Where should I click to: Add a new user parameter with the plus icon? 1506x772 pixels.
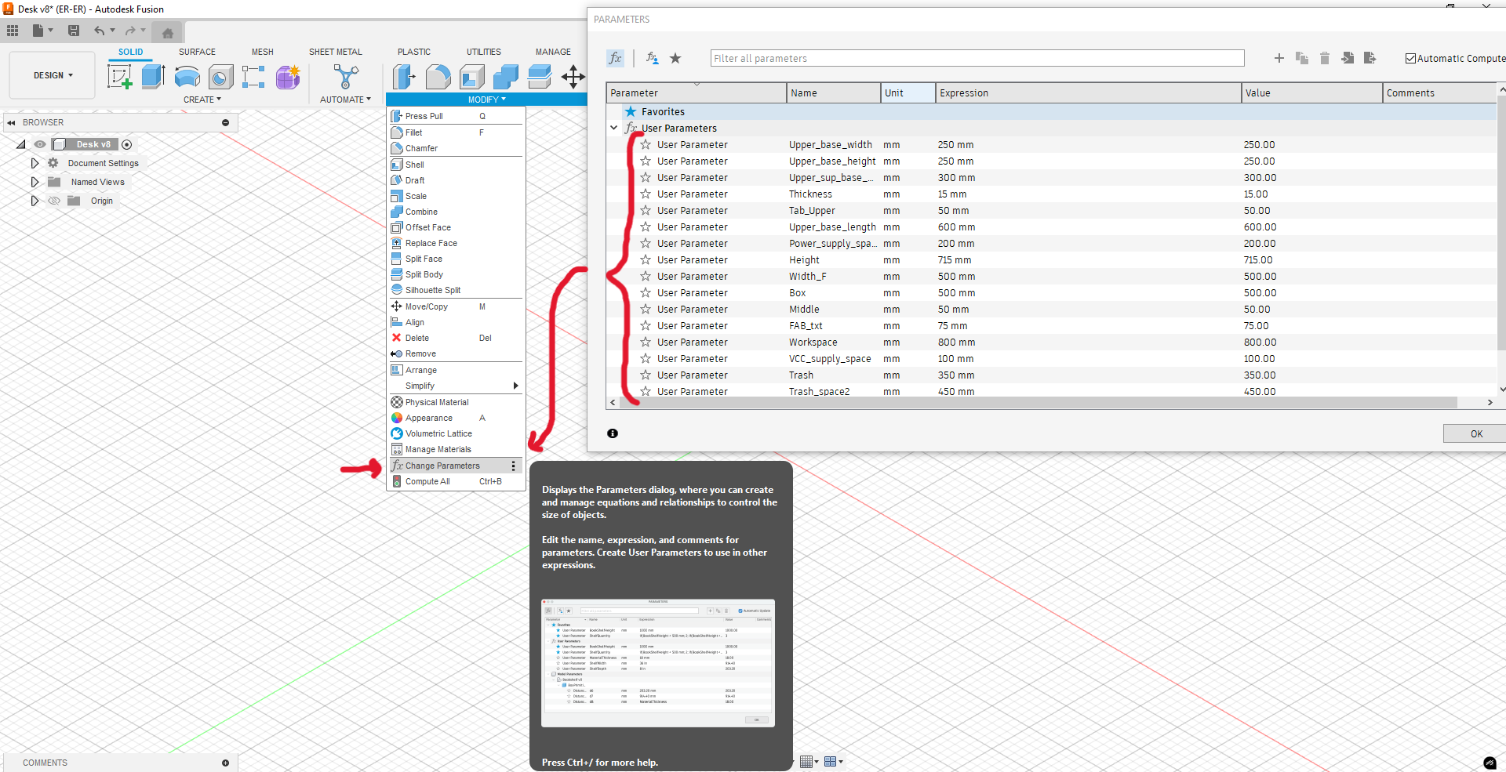pos(1279,58)
